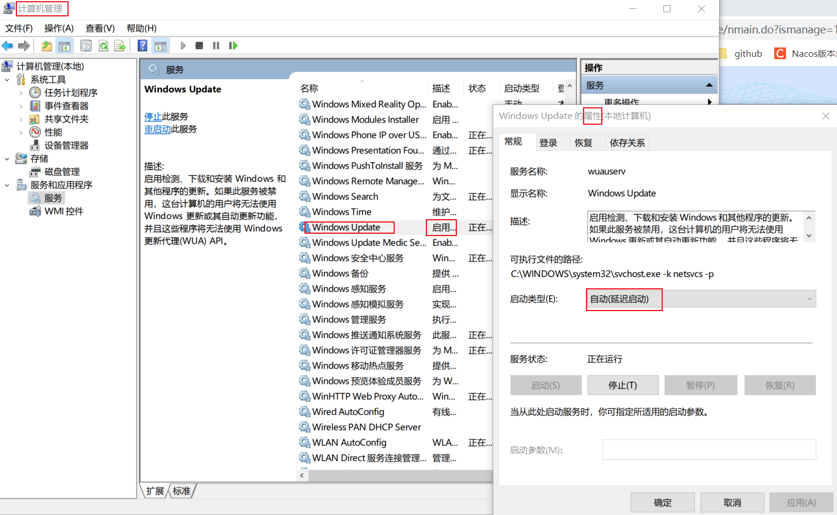The height and width of the screenshot is (515, 837).
Task: Select 事件查看器 tree node
Action: 66,106
